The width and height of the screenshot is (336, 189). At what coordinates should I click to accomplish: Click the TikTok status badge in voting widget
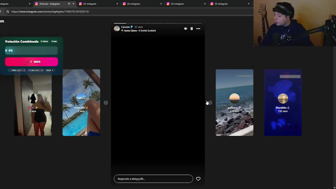click(44, 41)
